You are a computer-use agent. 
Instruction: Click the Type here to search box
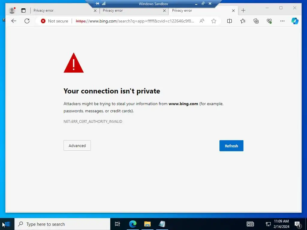pyautogui.click(x=62, y=224)
